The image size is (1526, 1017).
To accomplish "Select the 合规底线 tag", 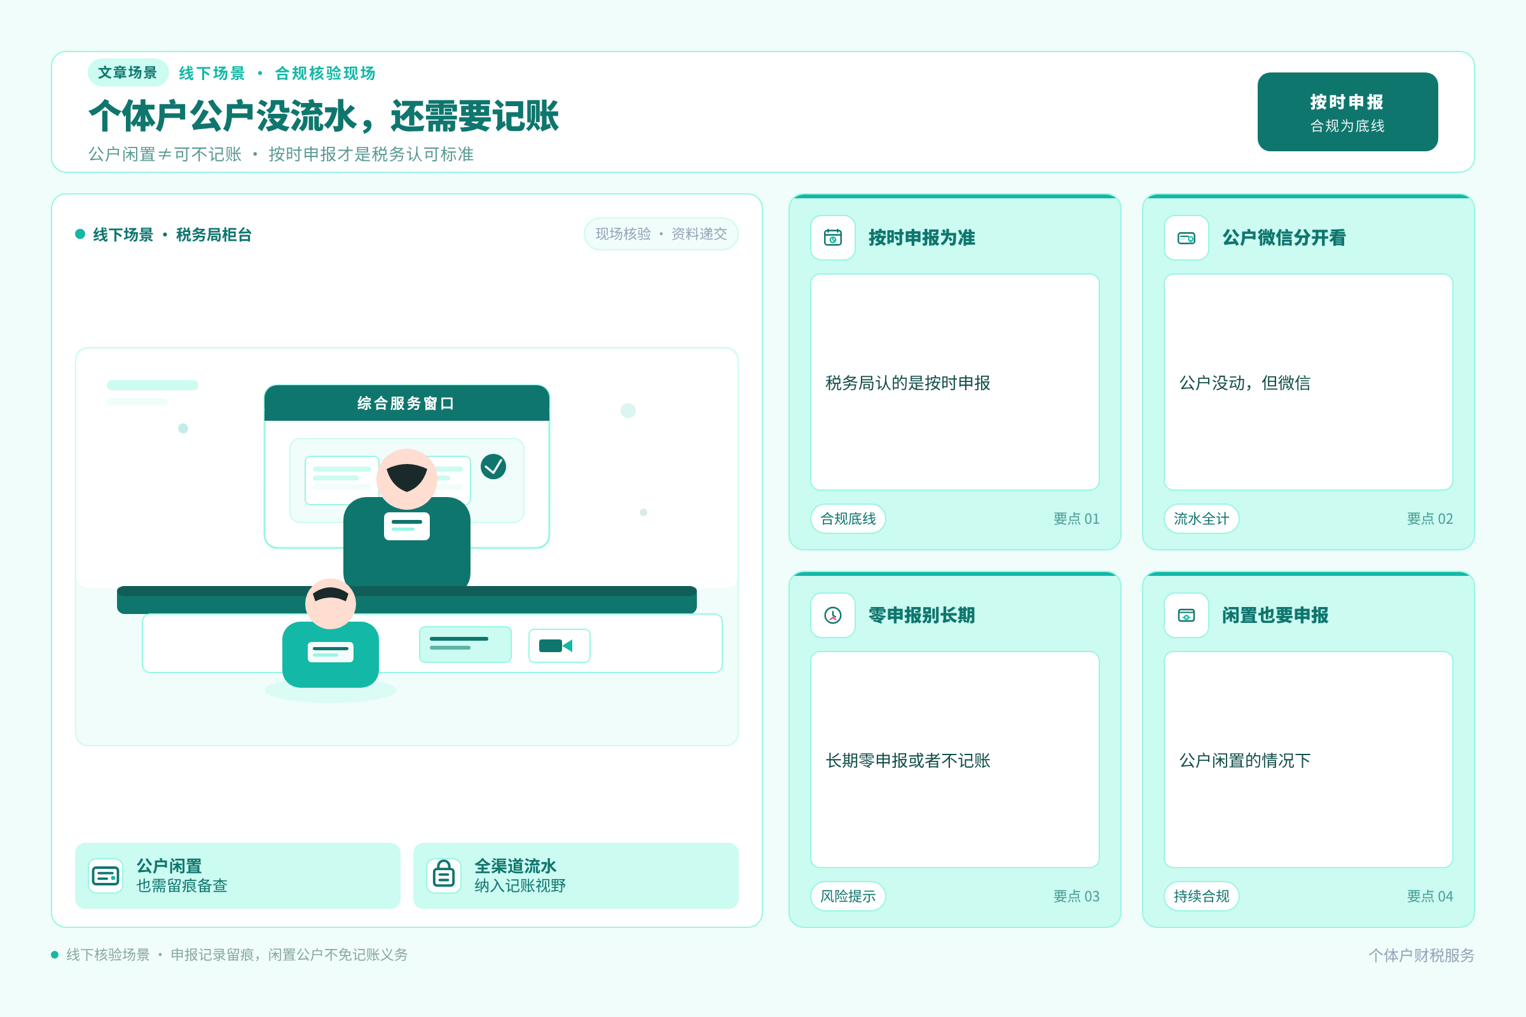I will coord(848,518).
